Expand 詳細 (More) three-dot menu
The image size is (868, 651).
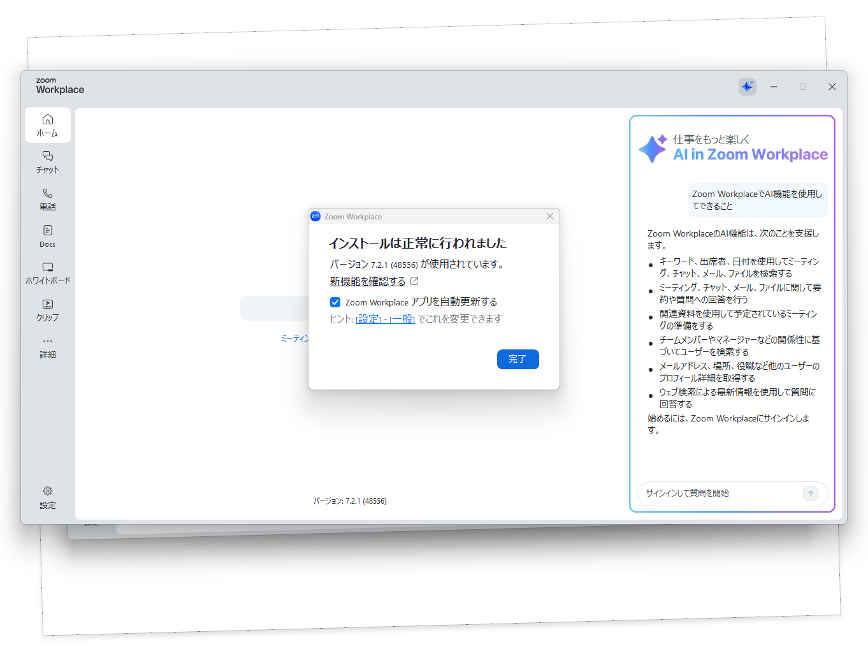pyautogui.click(x=48, y=347)
